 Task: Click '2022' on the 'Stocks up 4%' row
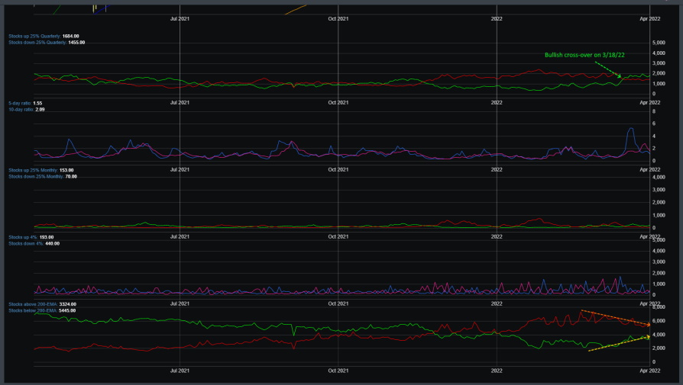point(497,236)
